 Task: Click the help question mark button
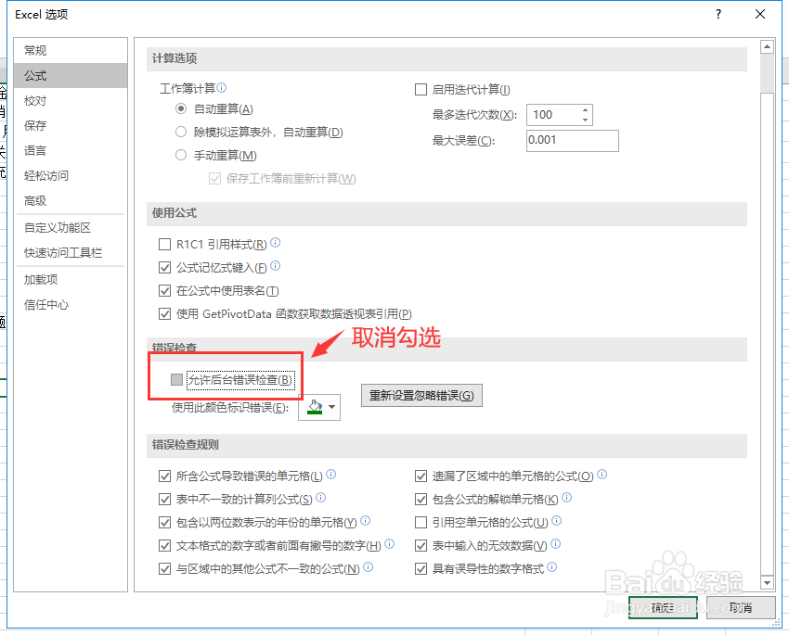pos(718,14)
